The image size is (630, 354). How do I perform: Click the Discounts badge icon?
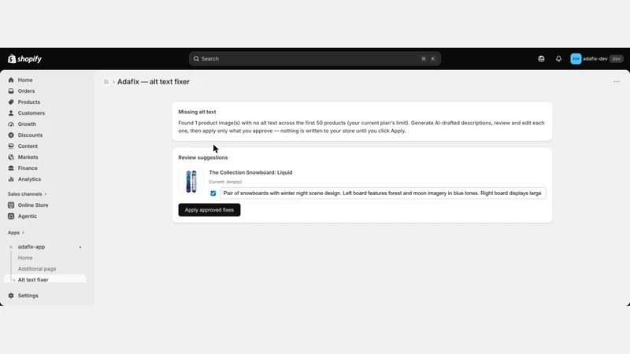[11, 135]
